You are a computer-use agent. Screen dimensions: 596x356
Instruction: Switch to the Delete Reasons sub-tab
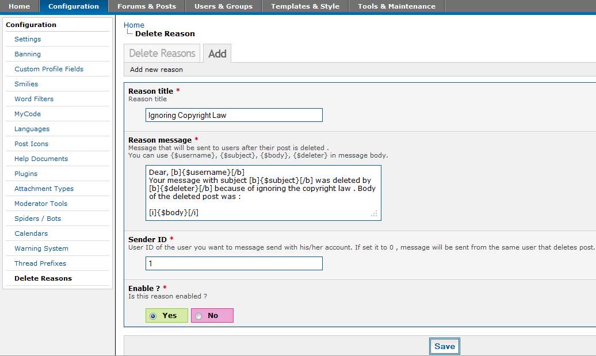pyautogui.click(x=162, y=53)
